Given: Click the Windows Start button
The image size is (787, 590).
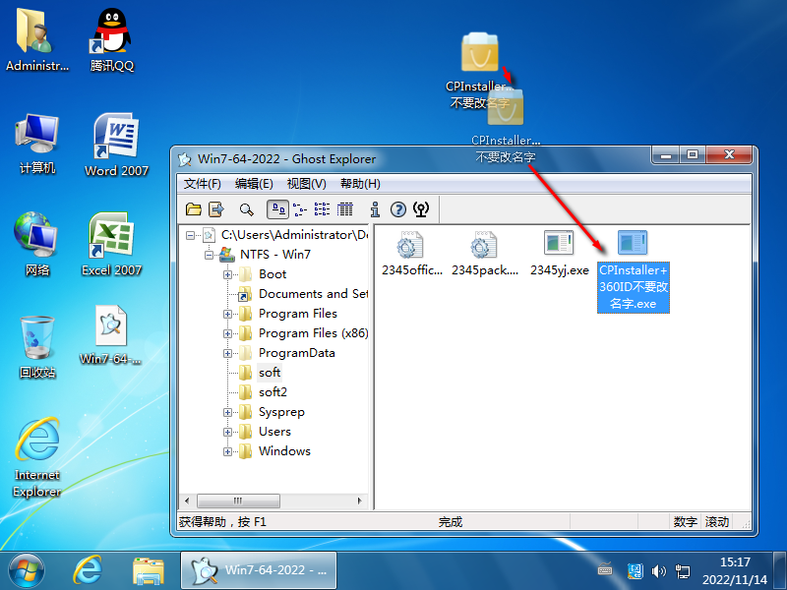Looking at the screenshot, I should 27,569.
